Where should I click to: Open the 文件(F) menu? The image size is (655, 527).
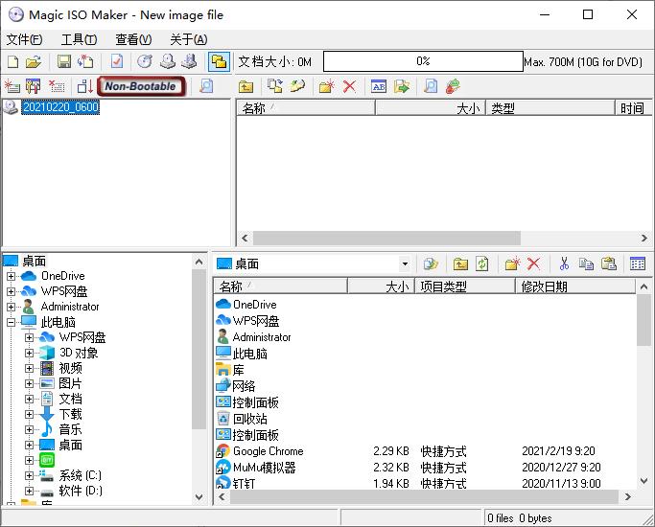[24, 39]
